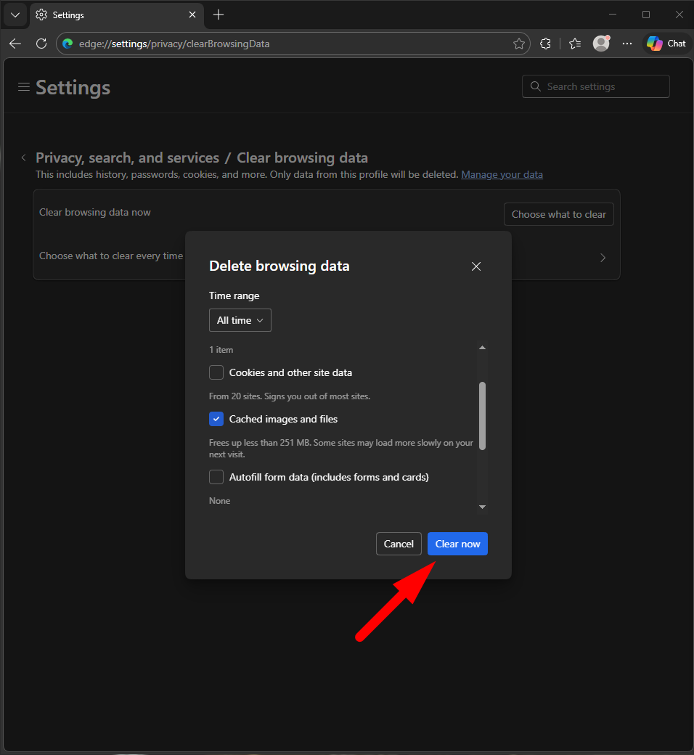Screen dimensions: 694x755
Task: Click the 'Frees up less than 251 MB' text
Action: (x=341, y=449)
